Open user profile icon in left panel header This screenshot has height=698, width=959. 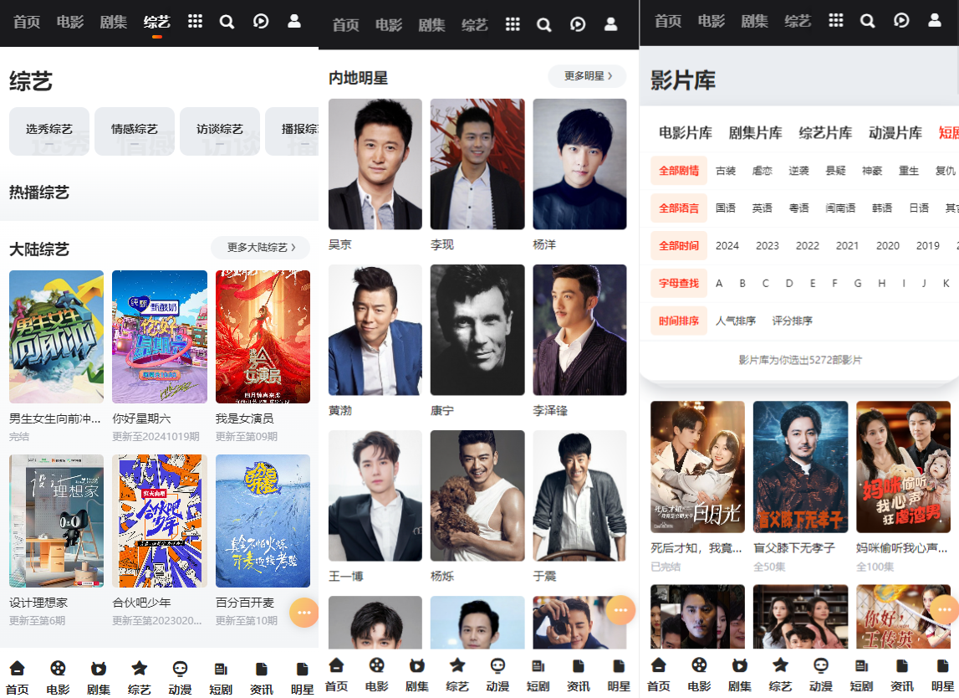[294, 22]
